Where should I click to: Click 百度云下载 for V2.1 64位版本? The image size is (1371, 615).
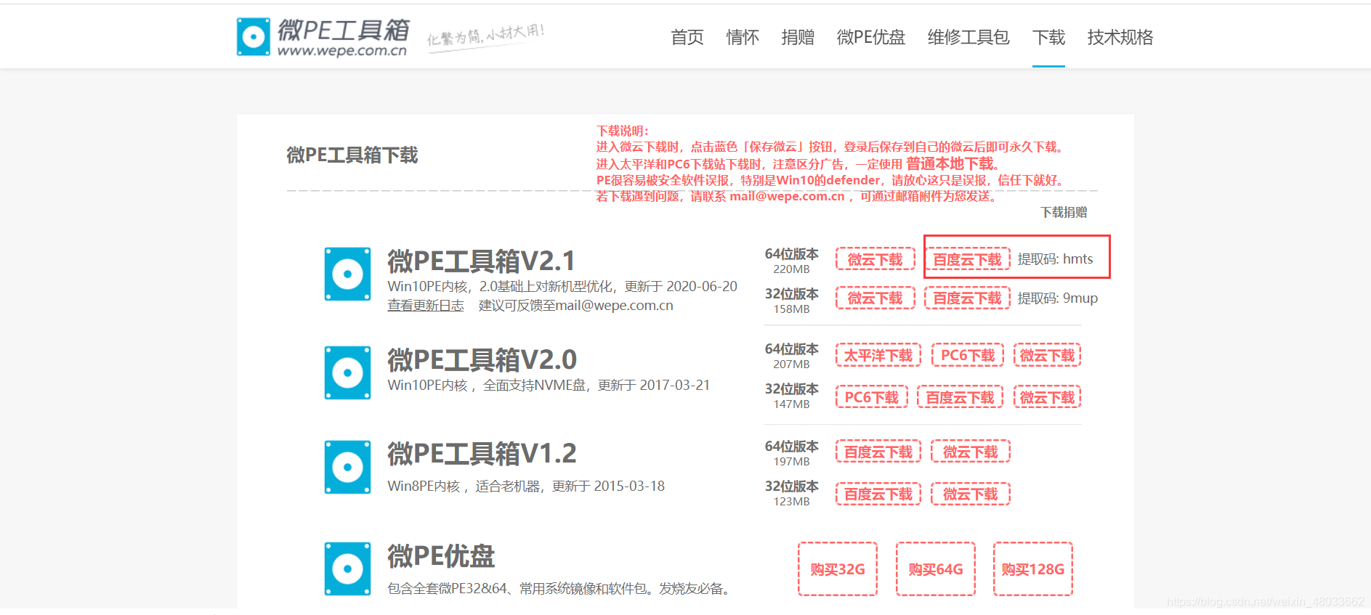[967, 258]
